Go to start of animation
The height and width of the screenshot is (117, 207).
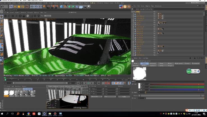click(78, 83)
